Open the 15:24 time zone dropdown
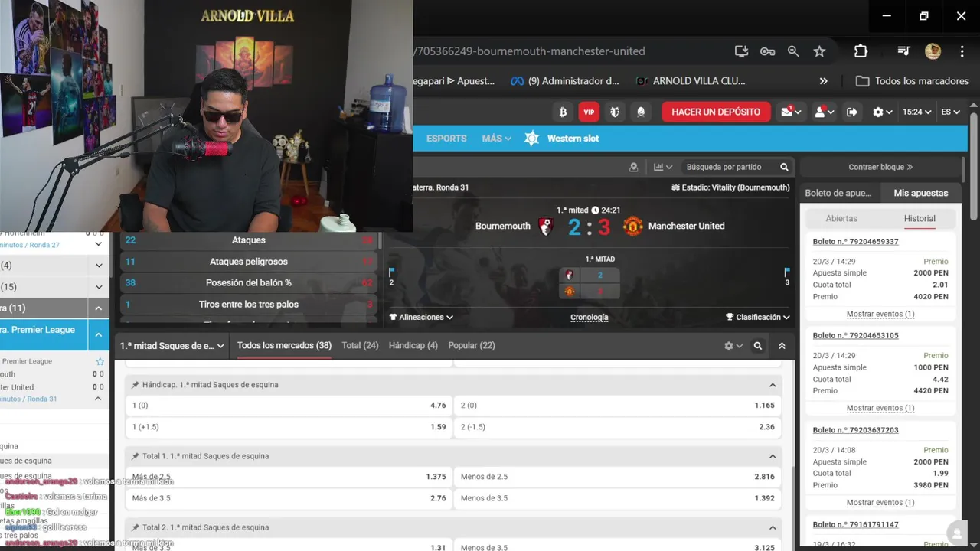The height and width of the screenshot is (551, 980). pyautogui.click(x=916, y=112)
